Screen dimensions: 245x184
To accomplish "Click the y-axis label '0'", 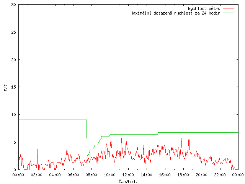I will tap(15, 170).
